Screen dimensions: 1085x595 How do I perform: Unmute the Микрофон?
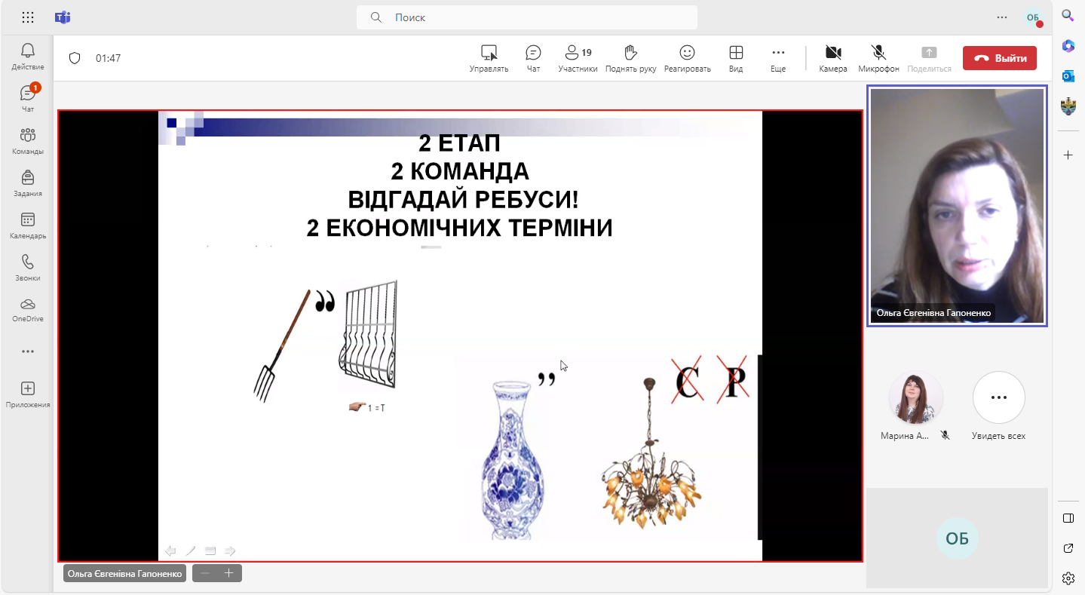(878, 58)
